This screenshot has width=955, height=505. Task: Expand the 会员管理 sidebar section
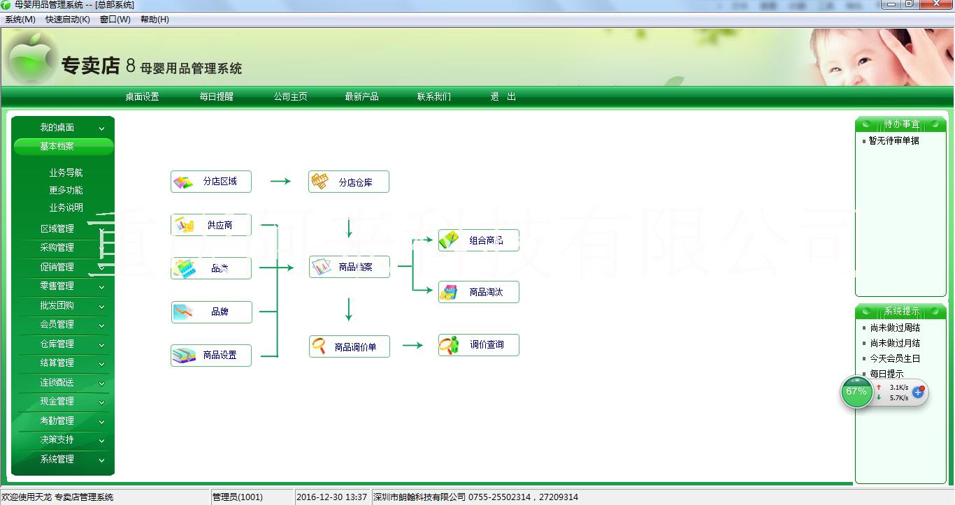[x=63, y=324]
